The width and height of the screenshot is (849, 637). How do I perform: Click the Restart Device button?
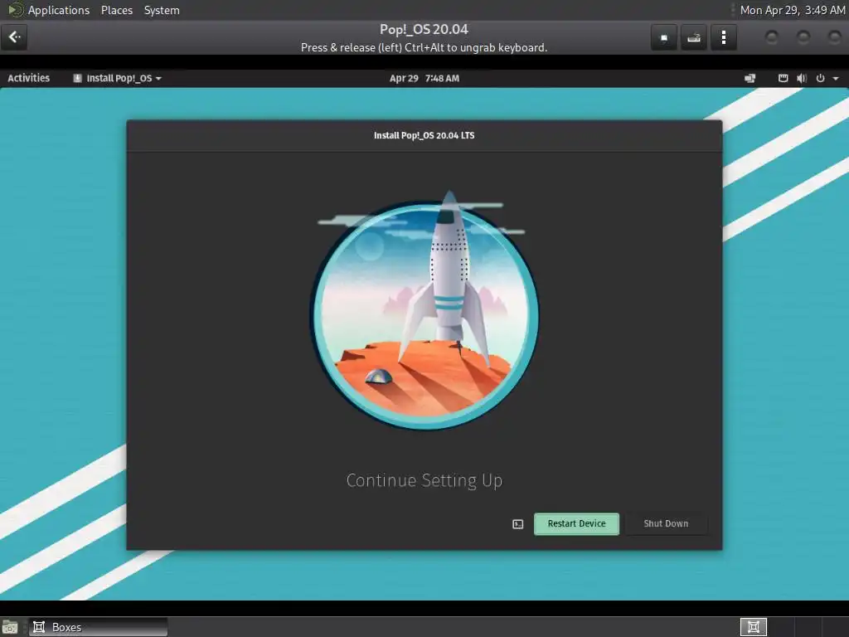click(x=576, y=524)
